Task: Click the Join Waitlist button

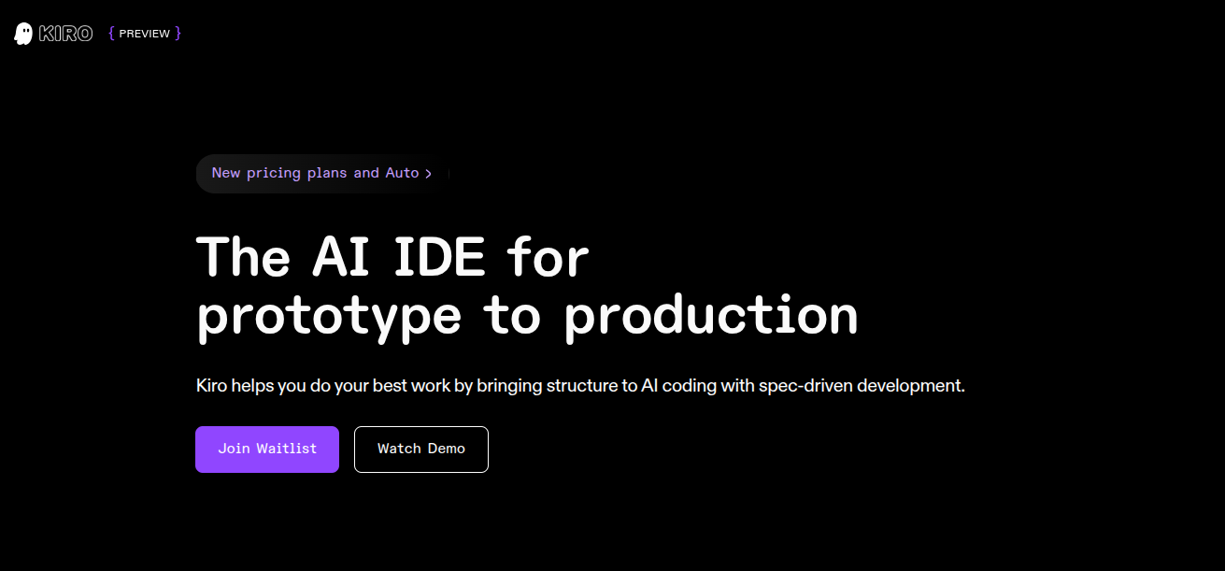Action: (267, 450)
